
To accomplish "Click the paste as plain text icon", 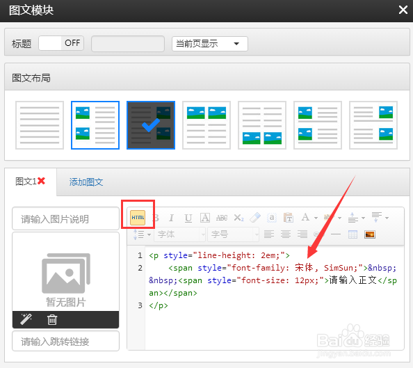I will [289, 218].
